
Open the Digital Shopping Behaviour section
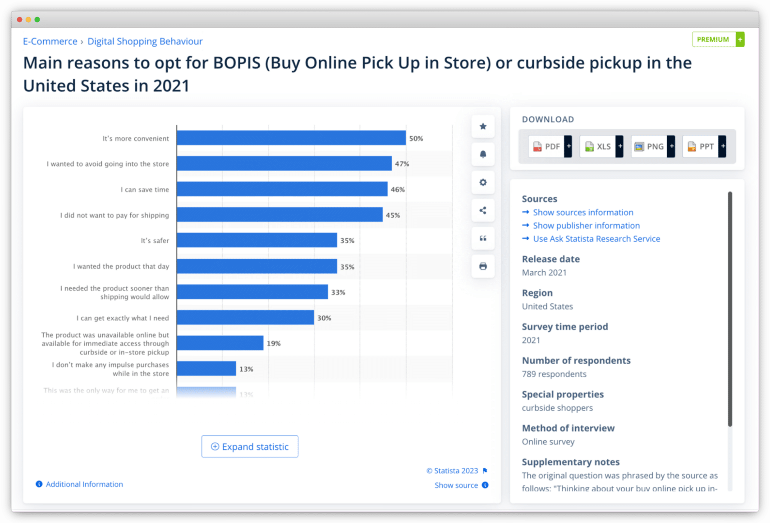point(145,41)
